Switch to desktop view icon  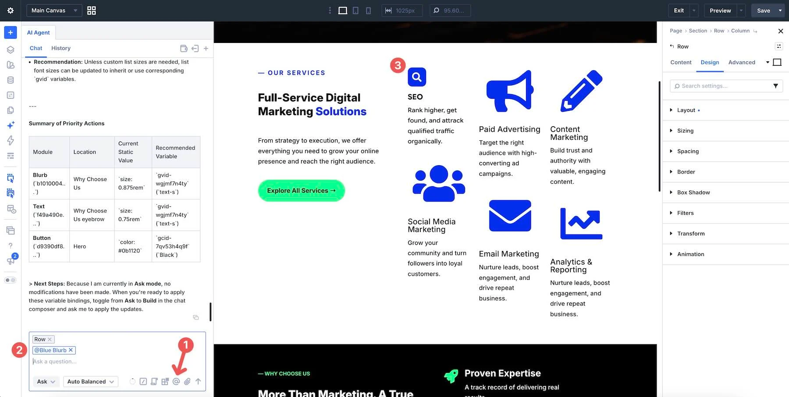tap(343, 11)
